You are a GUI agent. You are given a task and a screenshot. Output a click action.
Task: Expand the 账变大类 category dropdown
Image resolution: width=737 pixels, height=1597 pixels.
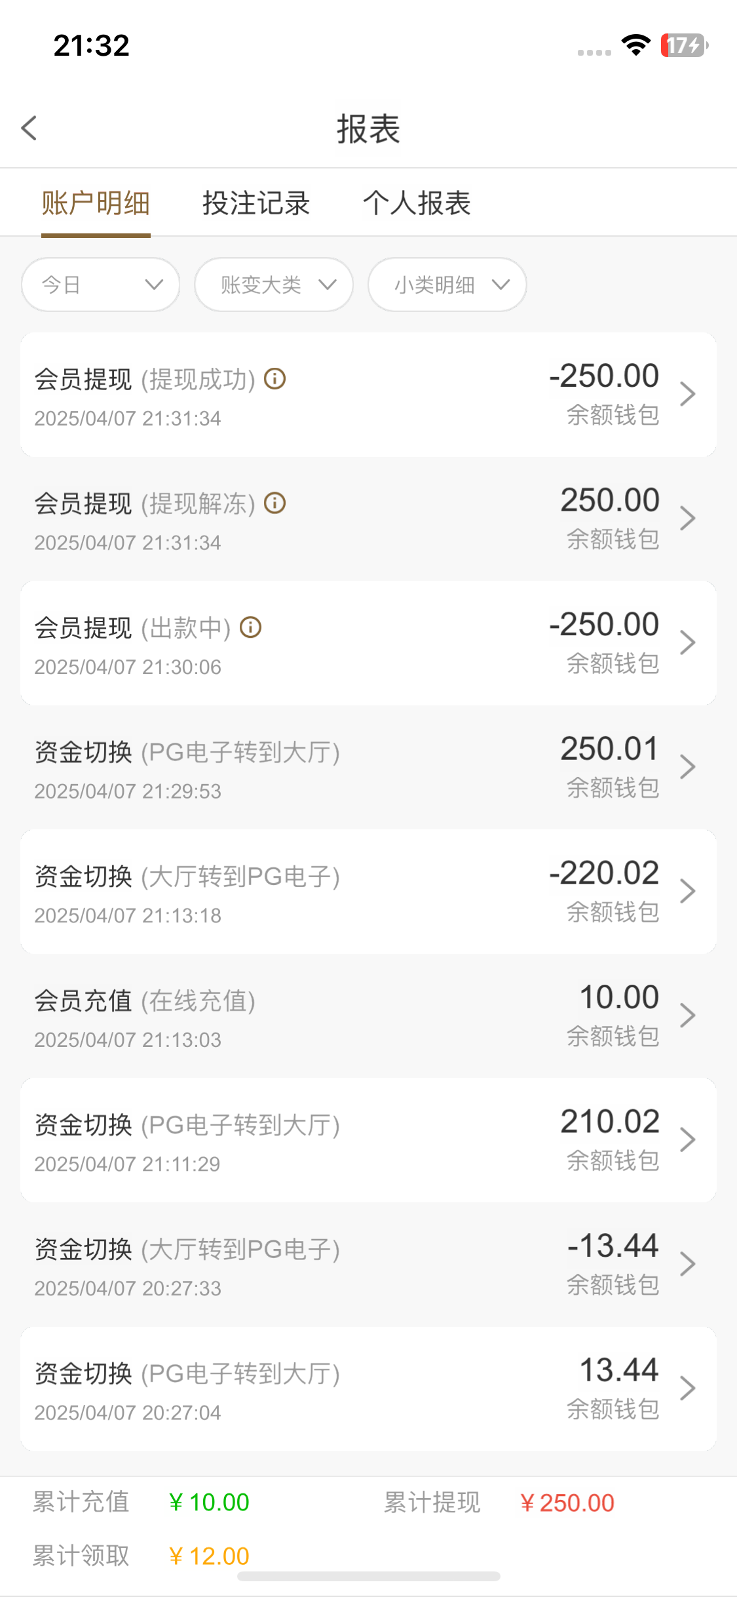tap(274, 285)
